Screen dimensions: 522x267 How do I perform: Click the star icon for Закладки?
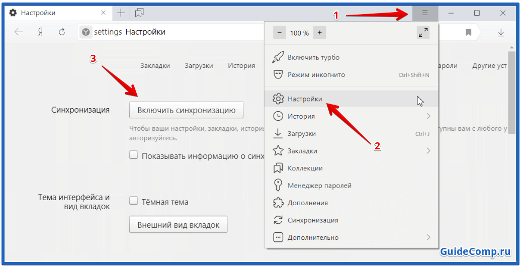point(278,151)
